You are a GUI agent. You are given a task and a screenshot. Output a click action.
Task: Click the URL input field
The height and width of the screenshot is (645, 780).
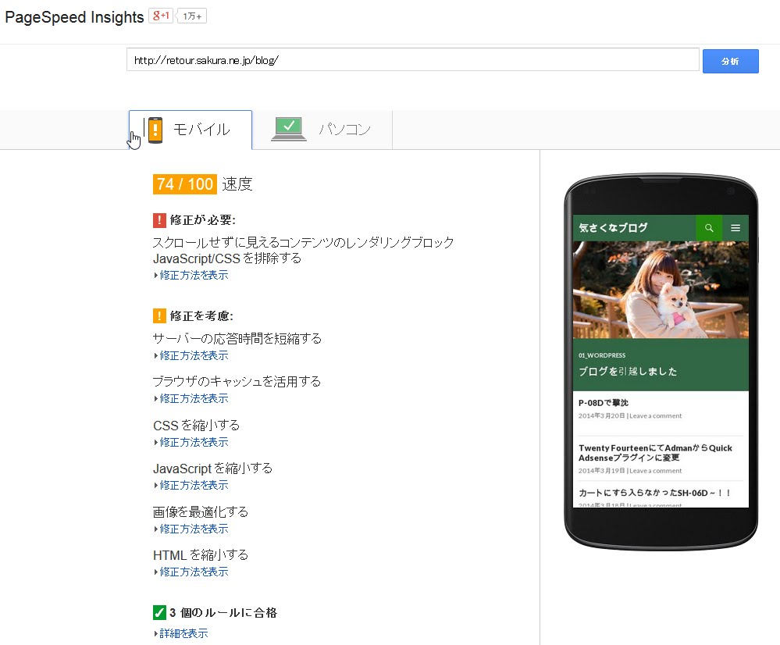tap(413, 60)
